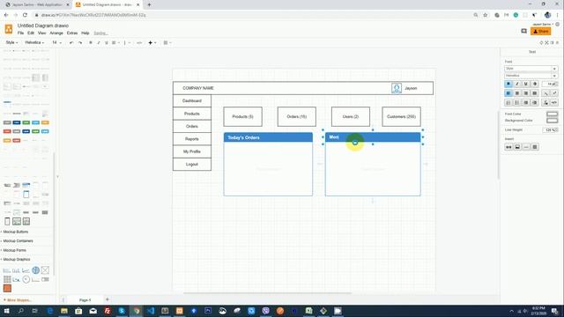The width and height of the screenshot is (564, 317).
Task: Select the Page-1 tab
Action: tap(85, 299)
